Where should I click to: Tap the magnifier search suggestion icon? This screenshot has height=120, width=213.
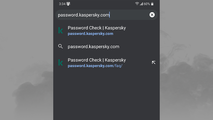tap(60, 46)
